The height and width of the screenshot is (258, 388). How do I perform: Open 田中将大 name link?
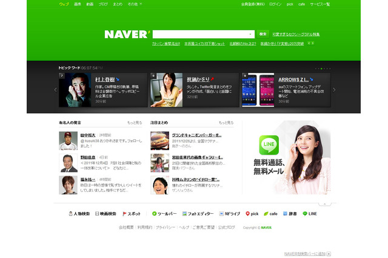88,135
